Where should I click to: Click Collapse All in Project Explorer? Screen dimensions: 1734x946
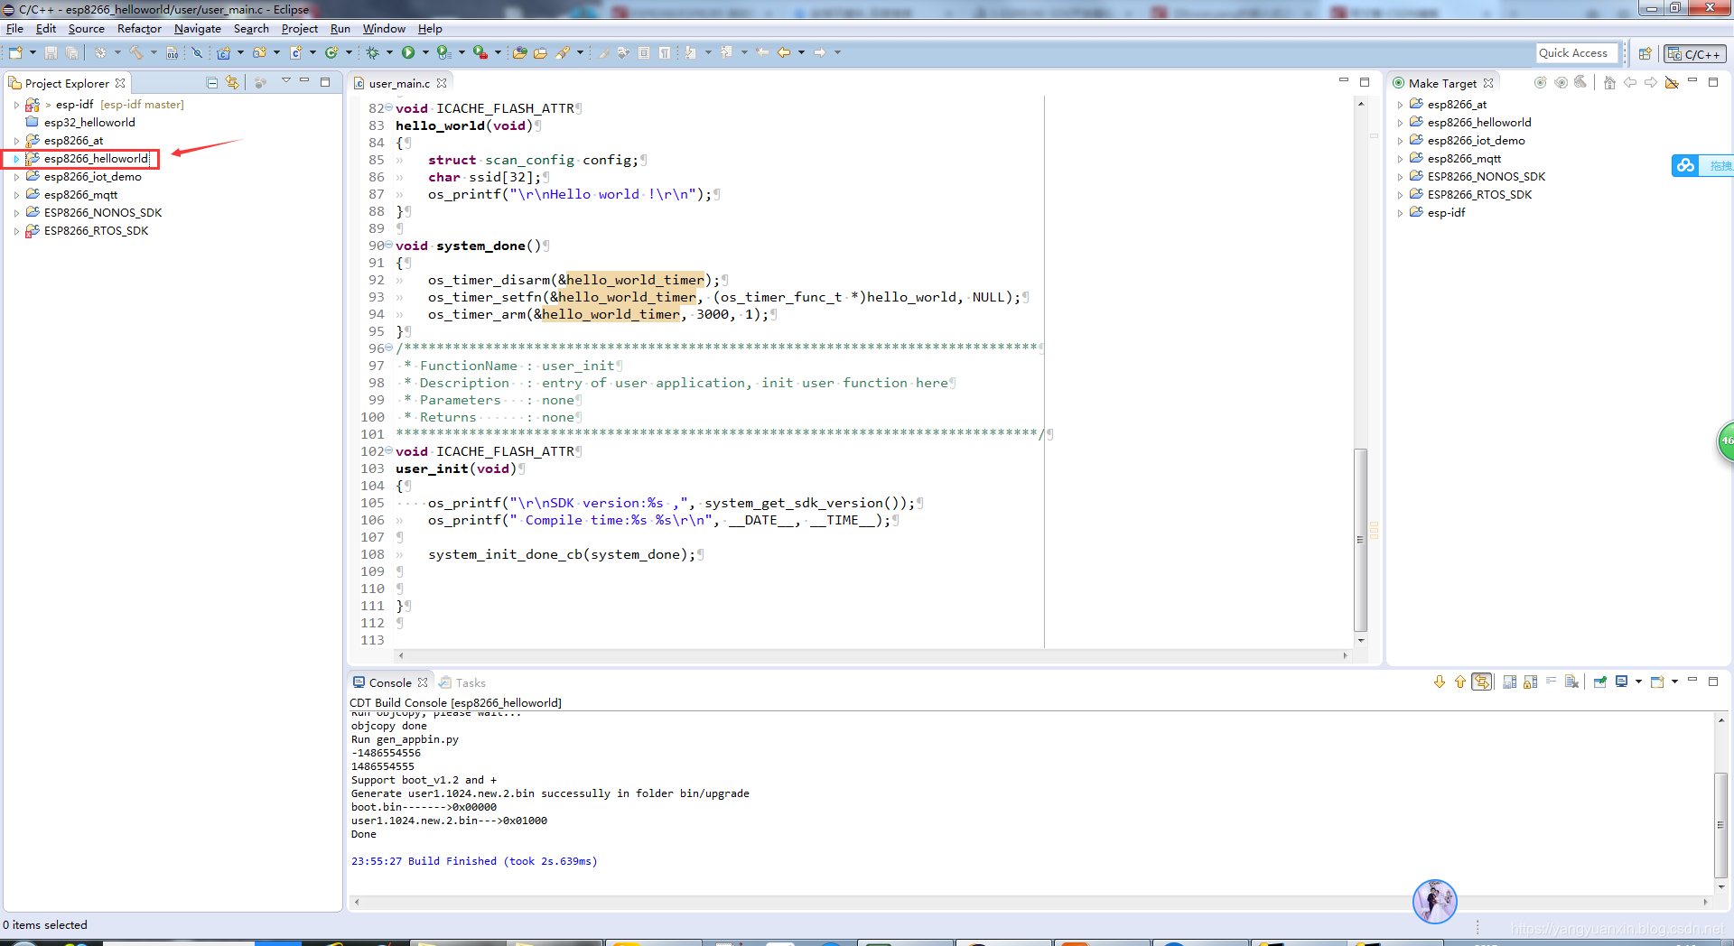coord(212,82)
